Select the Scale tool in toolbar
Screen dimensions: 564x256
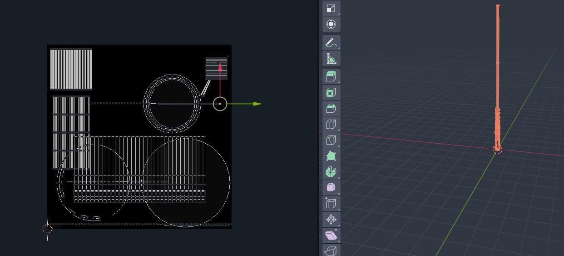pyautogui.click(x=331, y=8)
